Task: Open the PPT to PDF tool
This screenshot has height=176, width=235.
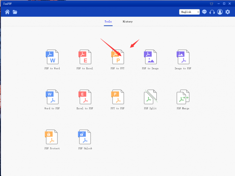Action: coord(117,97)
